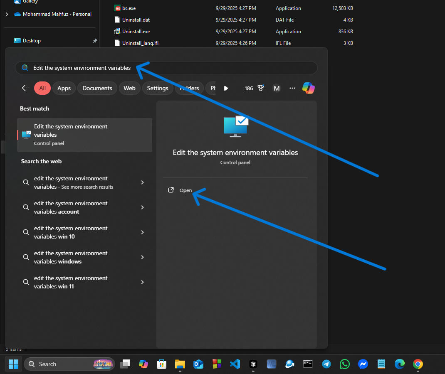Expand the 'variables win 11' suggestion chevron

click(142, 282)
